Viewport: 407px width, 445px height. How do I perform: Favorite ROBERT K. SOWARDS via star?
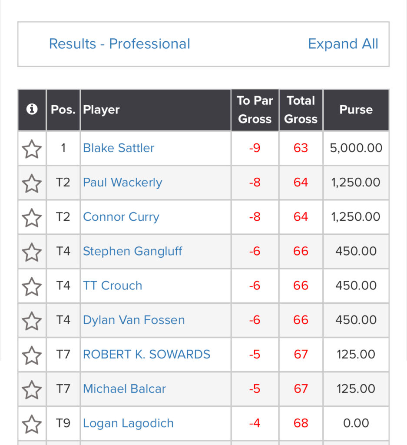click(x=32, y=355)
